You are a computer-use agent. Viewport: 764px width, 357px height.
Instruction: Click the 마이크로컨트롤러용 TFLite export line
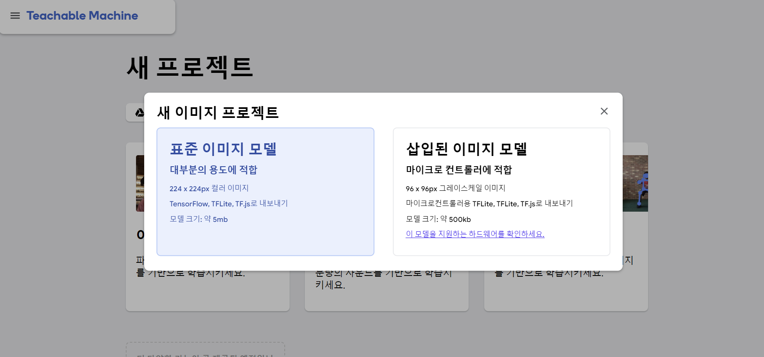click(x=489, y=203)
